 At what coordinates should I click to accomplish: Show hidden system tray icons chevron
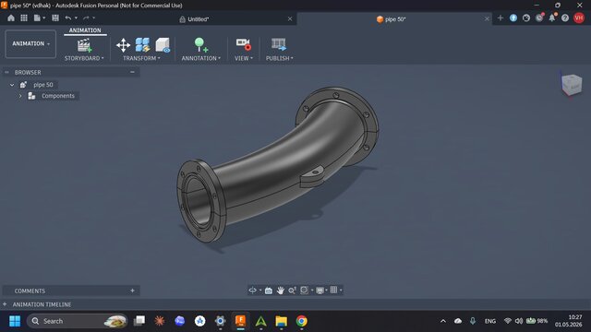443,321
